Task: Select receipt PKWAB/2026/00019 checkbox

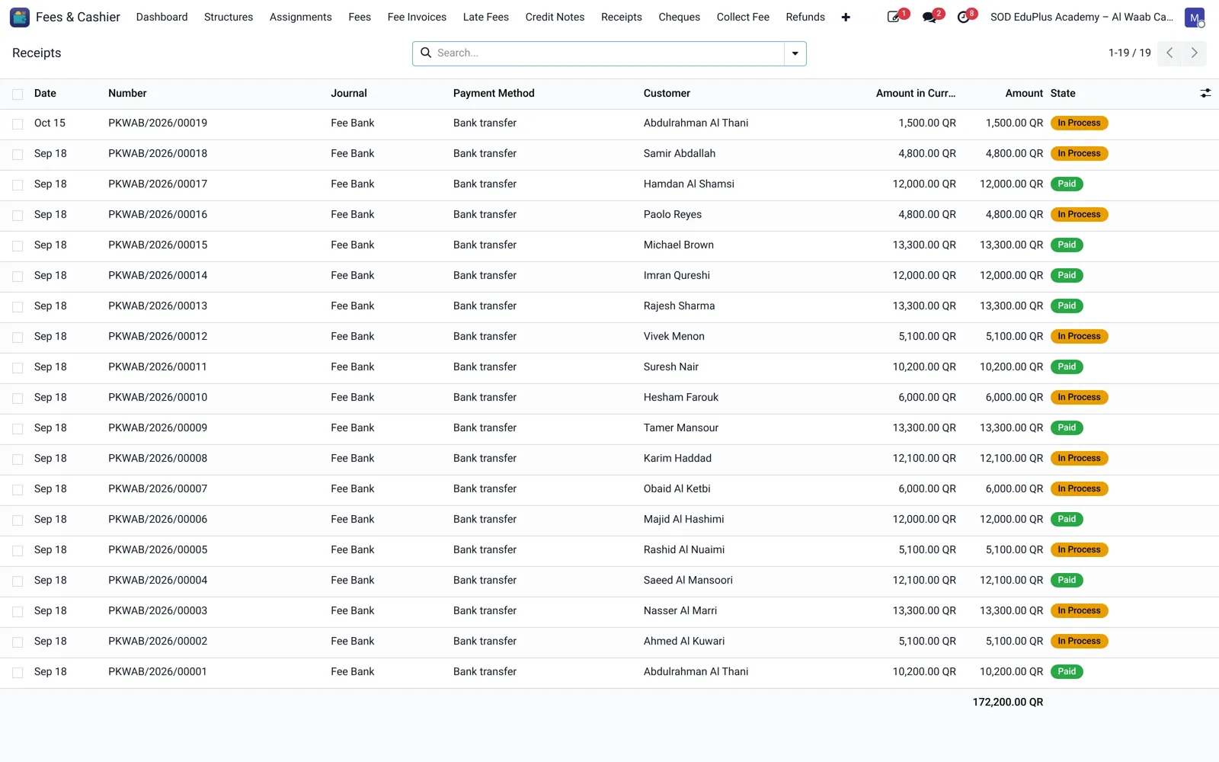Action: pyautogui.click(x=18, y=123)
